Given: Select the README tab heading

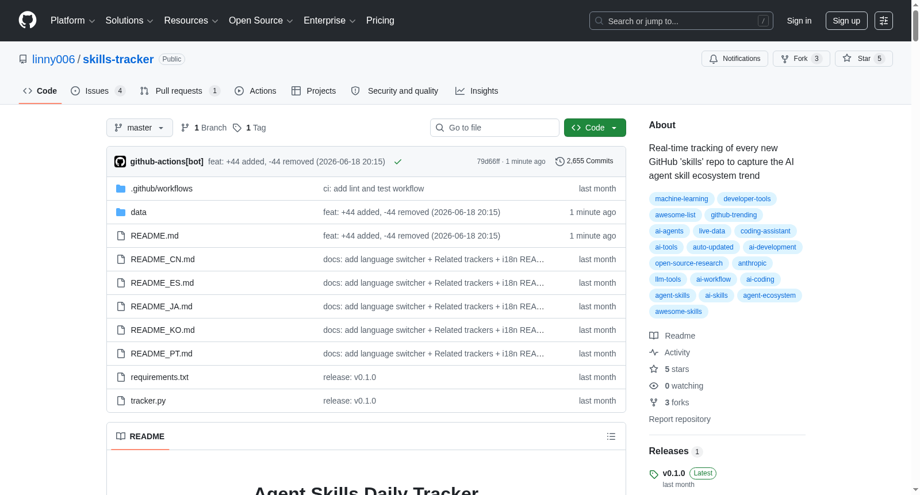Looking at the screenshot, I should [140, 436].
